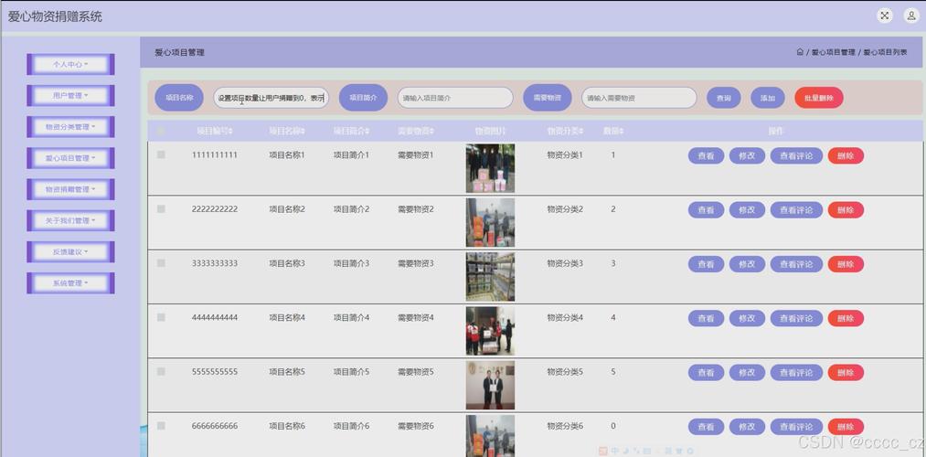Click 修改 for 项目名称5 row
926x457 pixels.
pyautogui.click(x=747, y=373)
